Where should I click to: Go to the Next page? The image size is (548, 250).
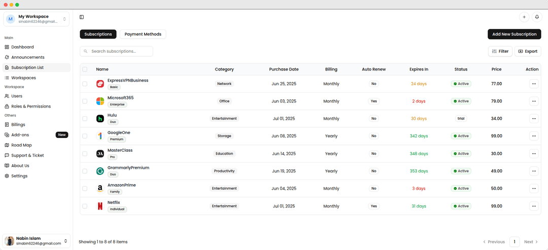(531, 242)
